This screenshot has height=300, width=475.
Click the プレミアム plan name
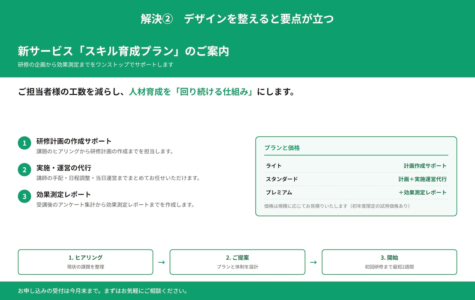(279, 192)
